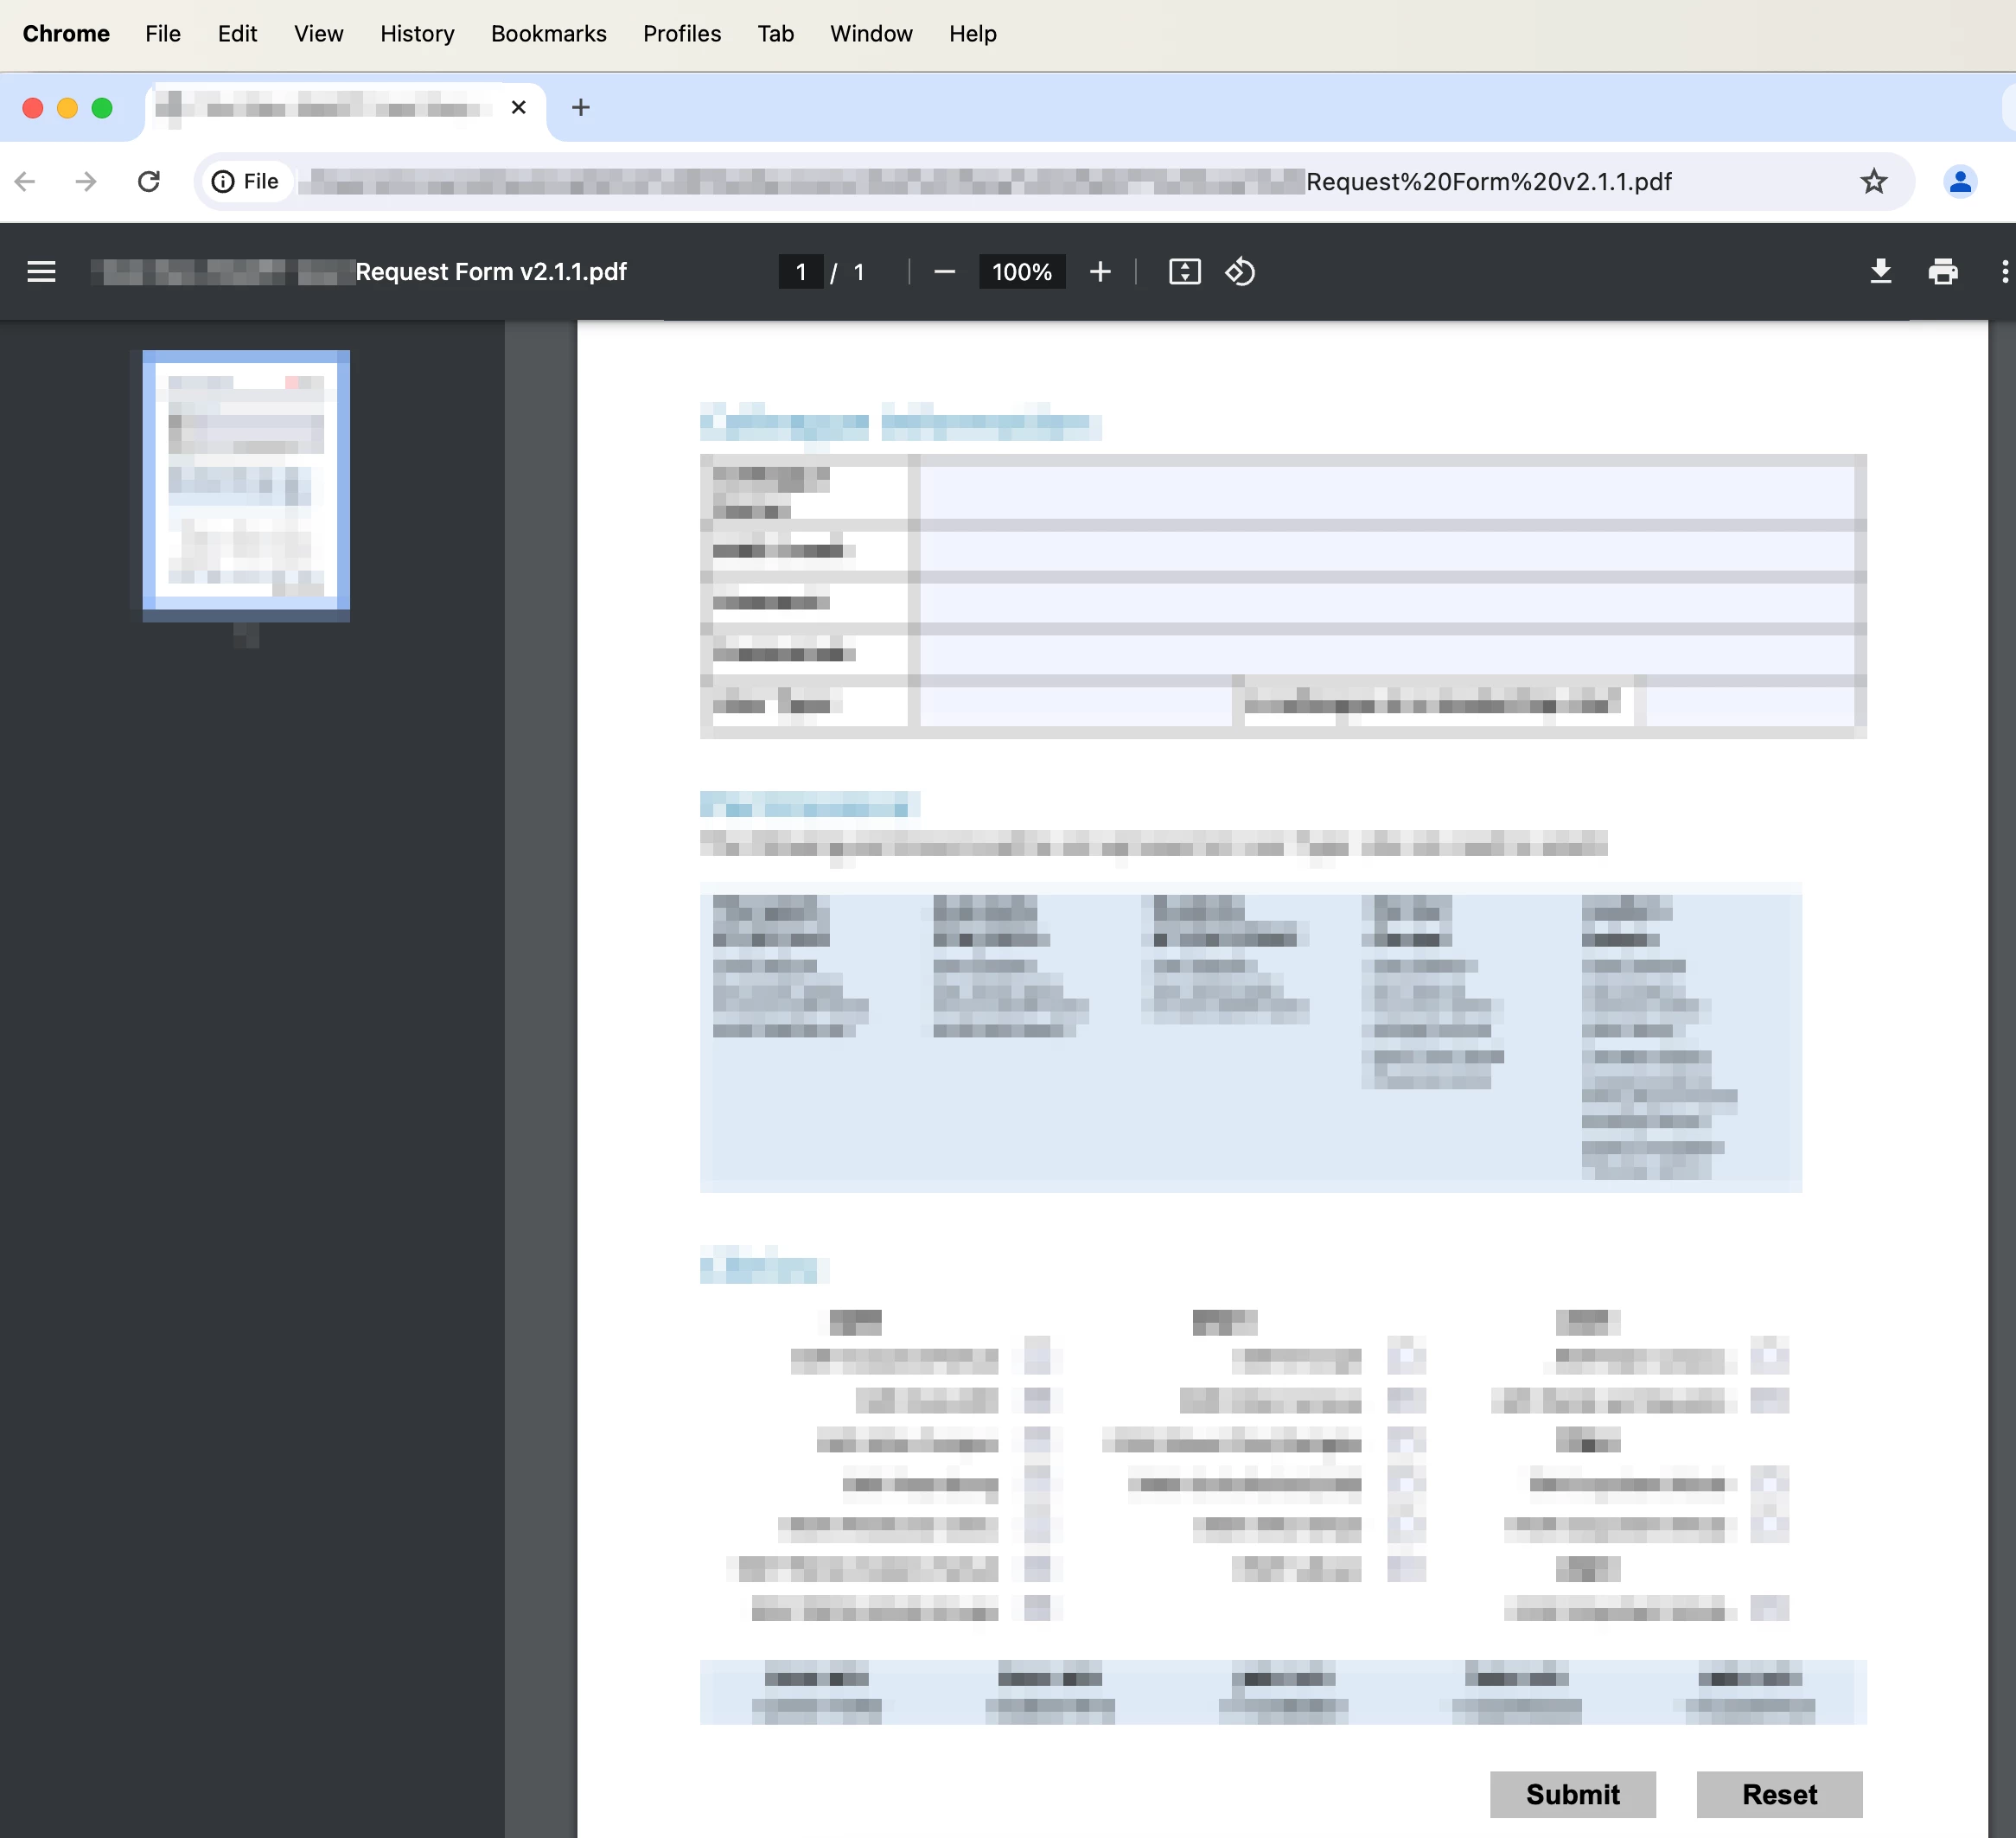Viewport: 2016px width, 1838px height.
Task: View site information for File
Action: [245, 181]
